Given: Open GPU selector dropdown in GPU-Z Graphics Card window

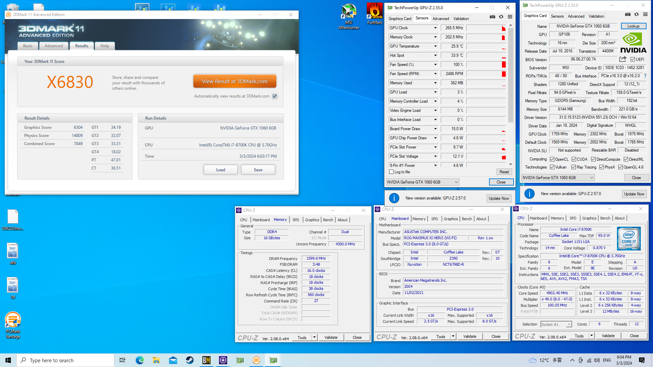Looking at the screenshot, I should click(558, 178).
